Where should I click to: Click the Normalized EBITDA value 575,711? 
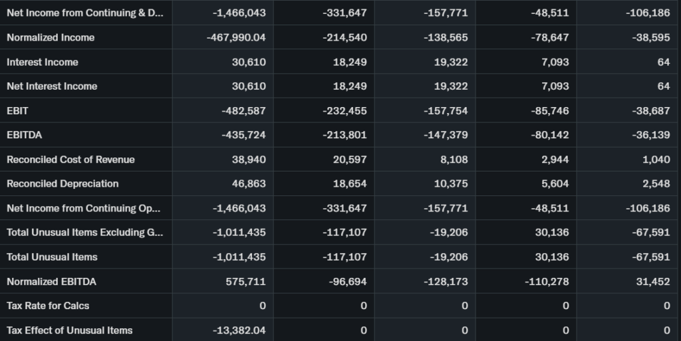point(247,281)
